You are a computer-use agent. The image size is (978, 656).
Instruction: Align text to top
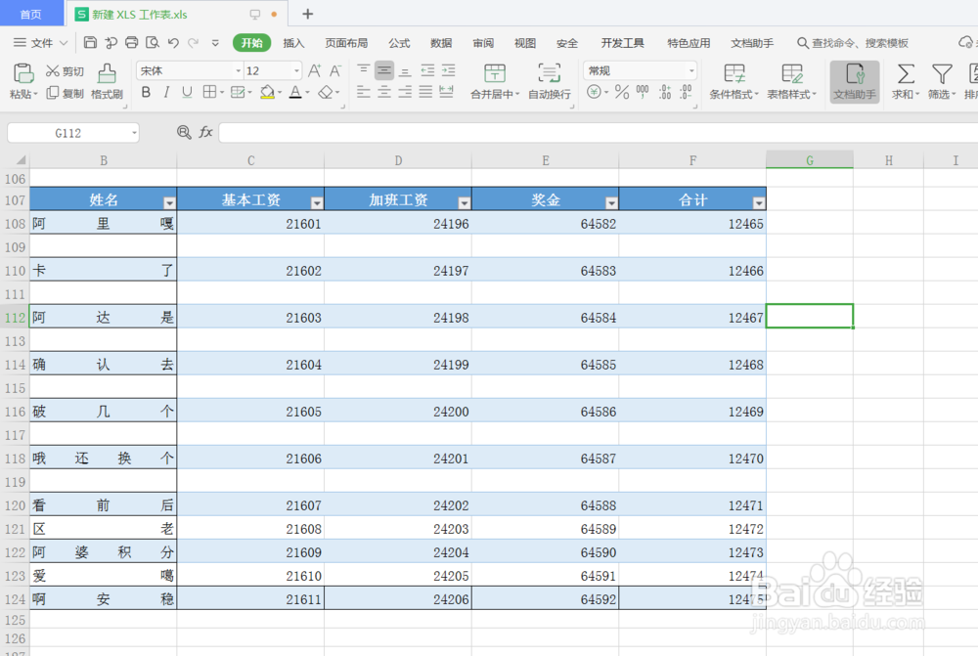click(x=364, y=69)
